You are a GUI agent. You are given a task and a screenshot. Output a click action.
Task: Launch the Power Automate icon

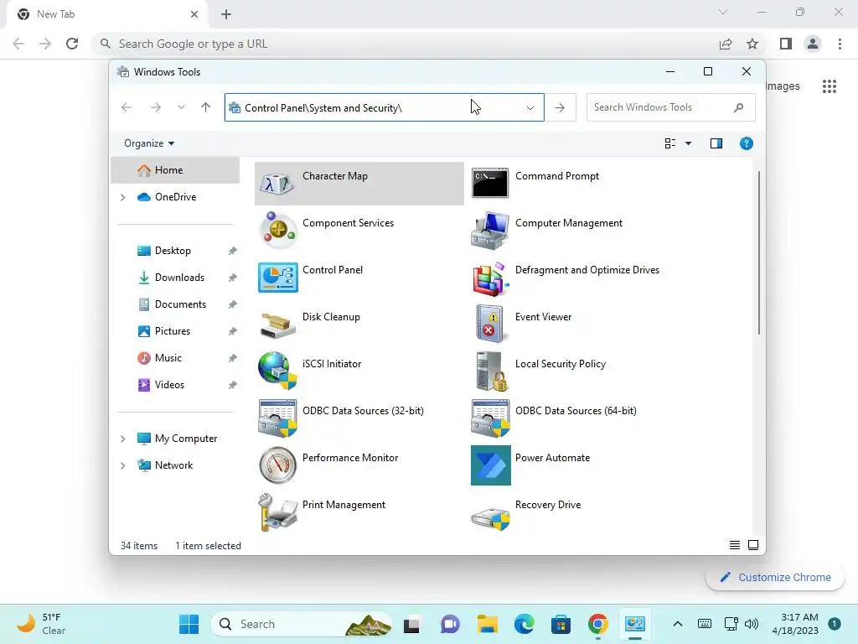pyautogui.click(x=491, y=465)
